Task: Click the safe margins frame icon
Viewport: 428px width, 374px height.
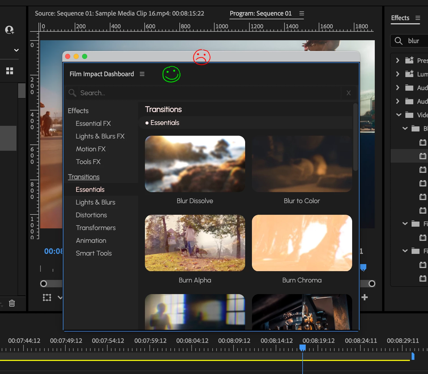Action: tap(47, 297)
